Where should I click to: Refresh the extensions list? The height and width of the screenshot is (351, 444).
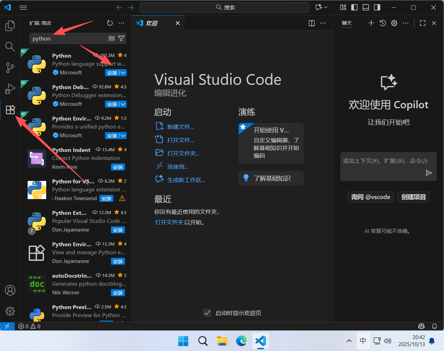point(110,23)
